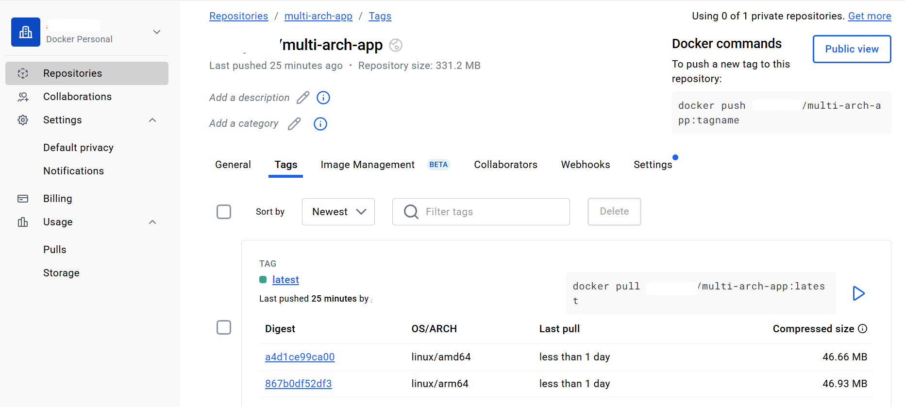This screenshot has height=407, width=905.
Task: Open Pulls usage page
Action: pos(54,250)
